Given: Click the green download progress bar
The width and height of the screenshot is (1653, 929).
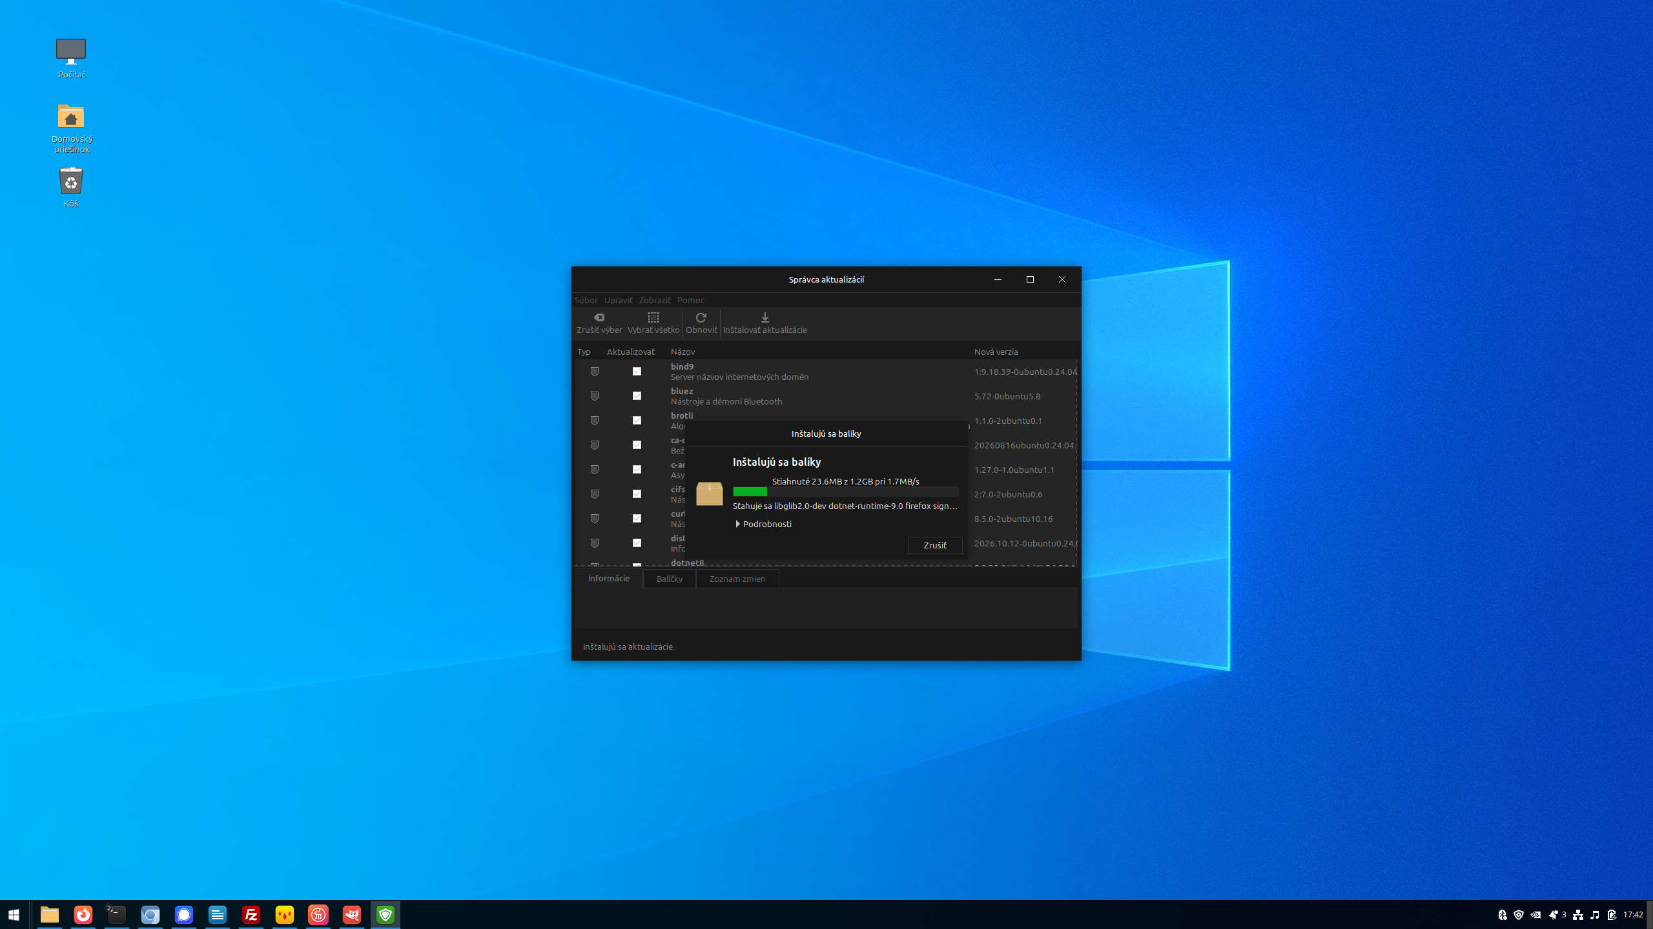Looking at the screenshot, I should (x=846, y=492).
